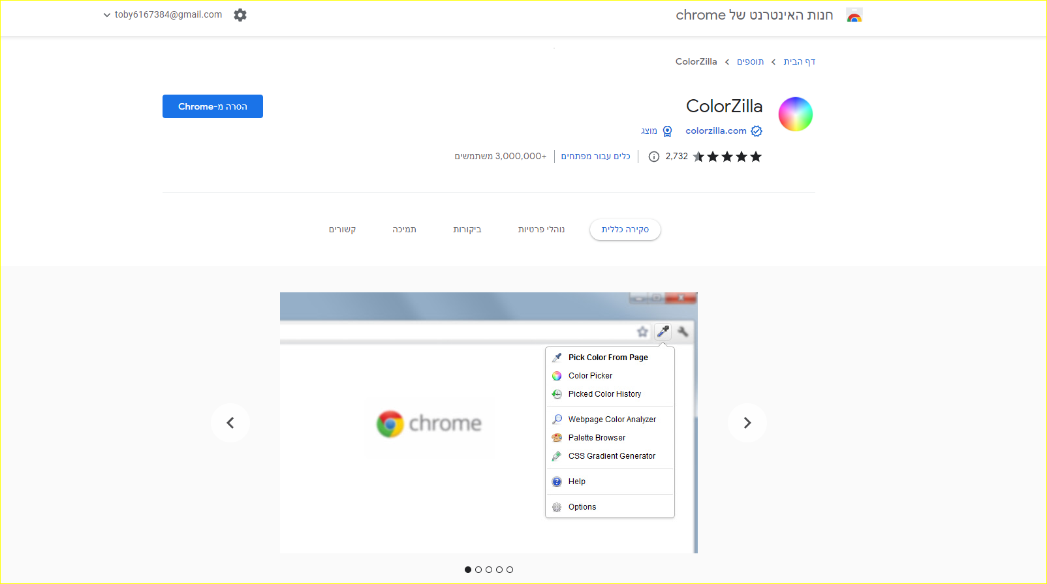Image resolution: width=1047 pixels, height=584 pixels.
Task: Select the סקירה כללית tab
Action: coord(625,230)
